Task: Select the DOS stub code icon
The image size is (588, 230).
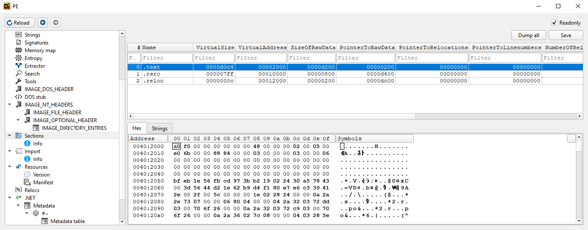Action: (18, 97)
